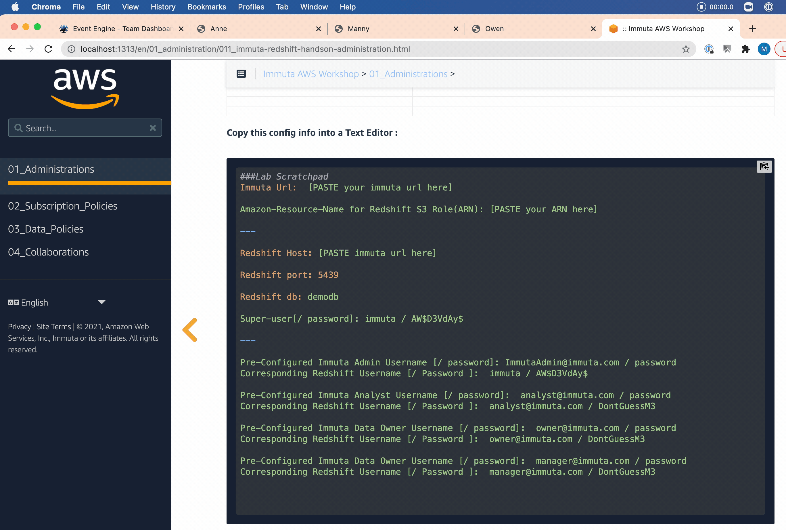Click the 'Immuta Url:' placeholder line
The height and width of the screenshot is (530, 786).
[x=346, y=187]
